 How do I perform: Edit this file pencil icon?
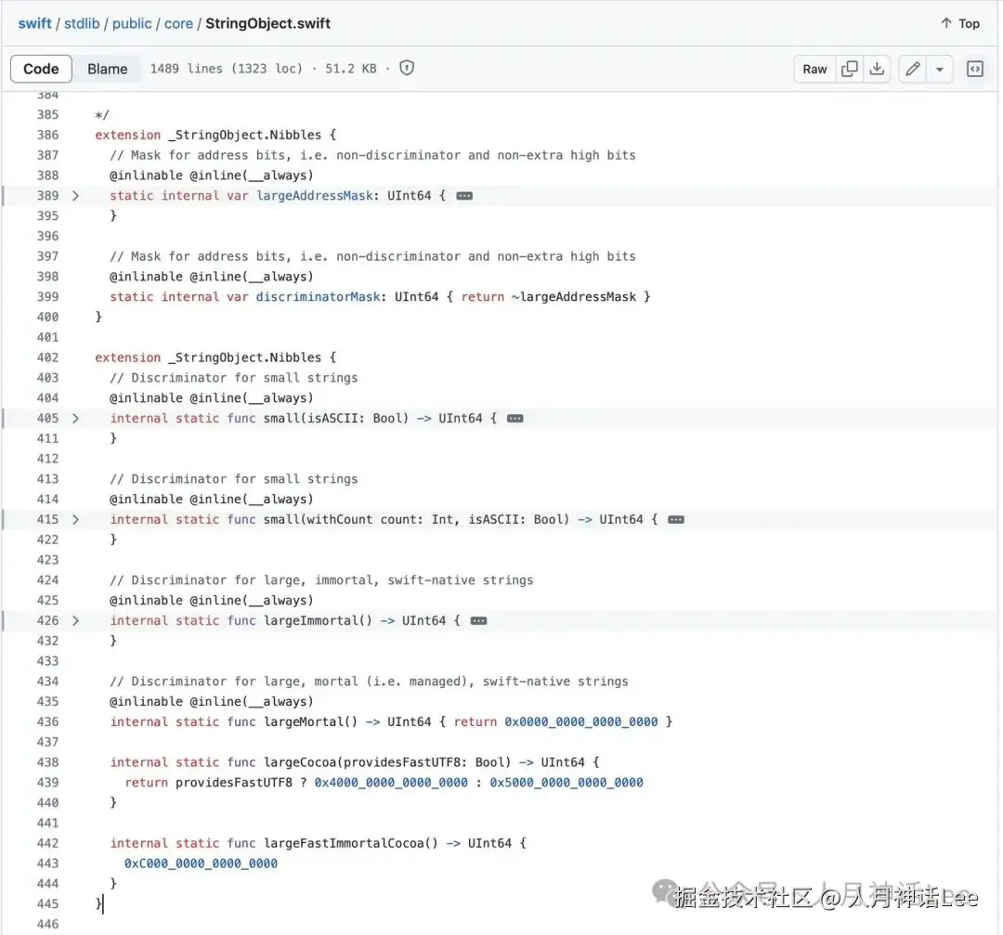[913, 69]
